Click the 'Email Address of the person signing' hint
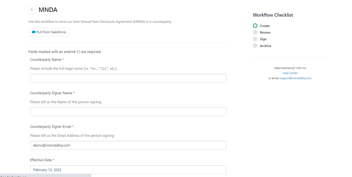Viewport: 352px width, 177px height. coord(72,136)
